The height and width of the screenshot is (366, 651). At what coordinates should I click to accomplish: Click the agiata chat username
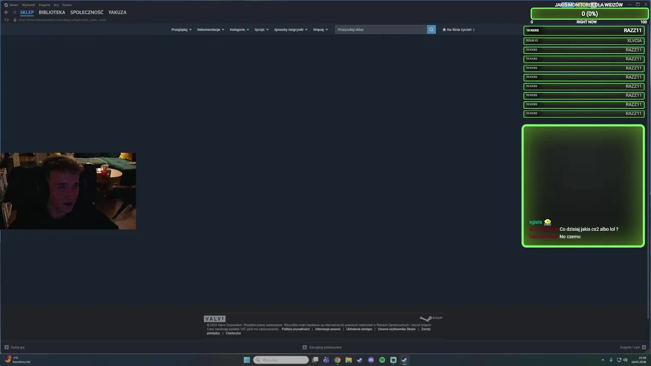click(536, 222)
